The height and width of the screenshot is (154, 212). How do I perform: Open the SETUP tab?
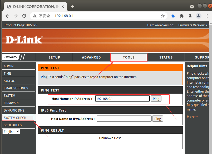[54, 57]
